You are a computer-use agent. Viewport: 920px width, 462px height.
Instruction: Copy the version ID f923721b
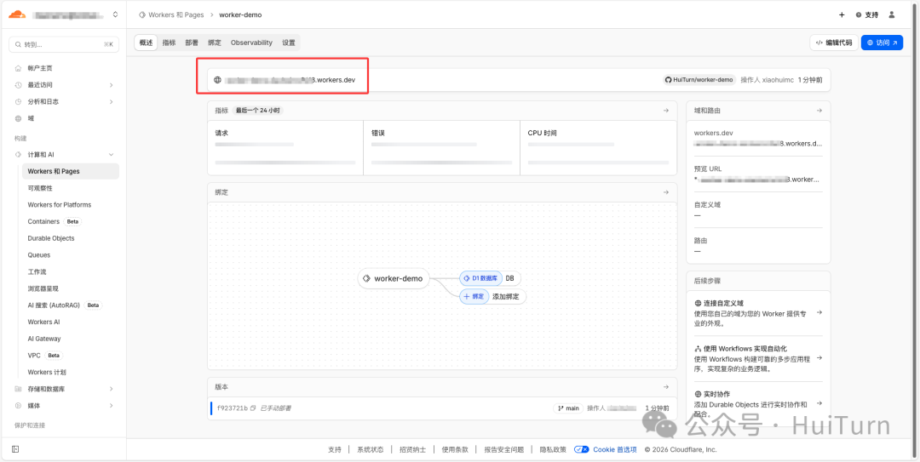click(253, 408)
